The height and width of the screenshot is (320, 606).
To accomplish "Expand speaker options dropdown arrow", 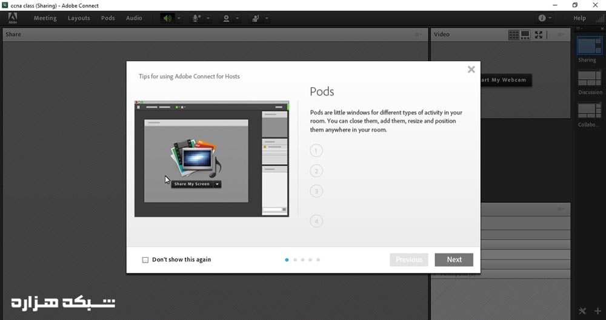I will click(179, 18).
